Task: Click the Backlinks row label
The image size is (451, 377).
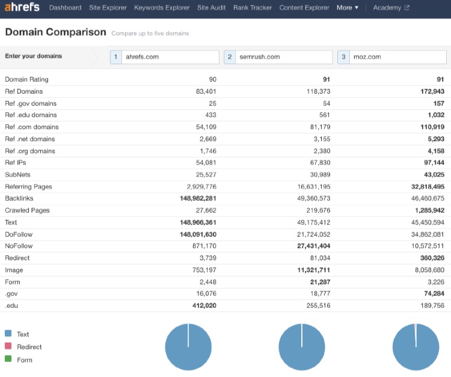Action: point(19,198)
